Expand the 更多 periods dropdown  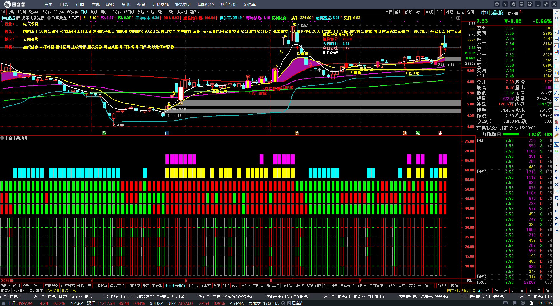click(x=194, y=12)
